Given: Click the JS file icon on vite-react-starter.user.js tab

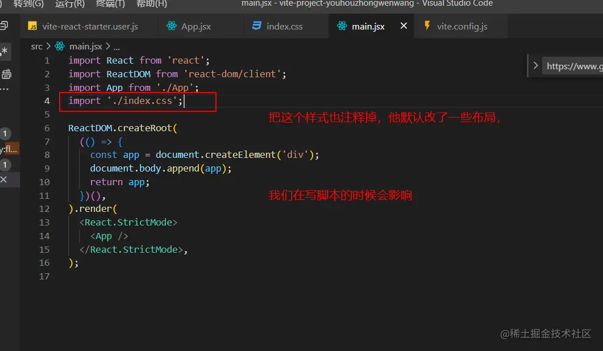Looking at the screenshot, I should [x=33, y=26].
